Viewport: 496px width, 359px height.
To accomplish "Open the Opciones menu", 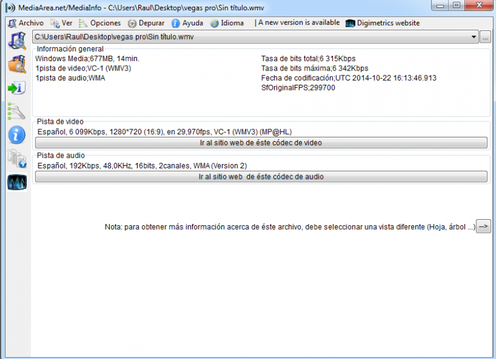I will [x=105, y=23].
